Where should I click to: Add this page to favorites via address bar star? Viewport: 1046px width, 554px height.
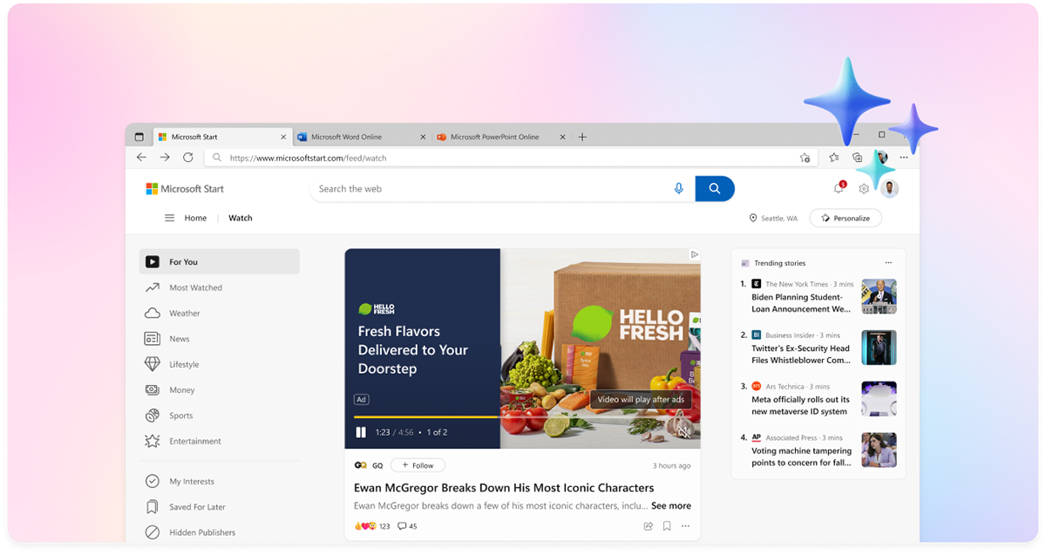coord(805,158)
